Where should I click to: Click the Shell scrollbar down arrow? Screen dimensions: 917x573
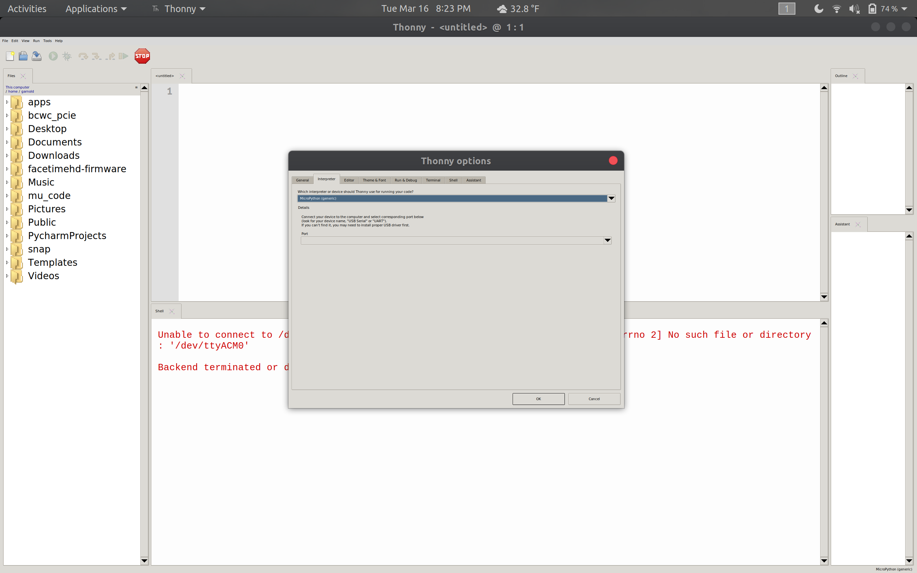[824, 561]
